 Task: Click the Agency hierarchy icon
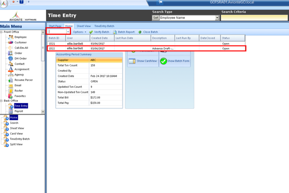(x=11, y=74)
